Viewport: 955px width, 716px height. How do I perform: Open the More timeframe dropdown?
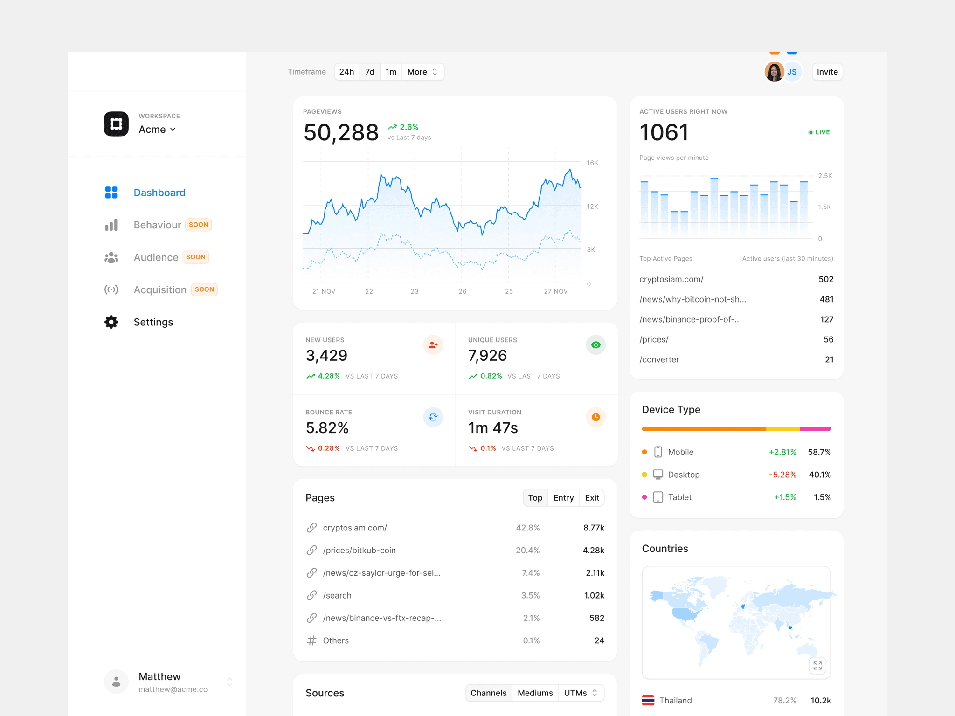[x=422, y=72]
